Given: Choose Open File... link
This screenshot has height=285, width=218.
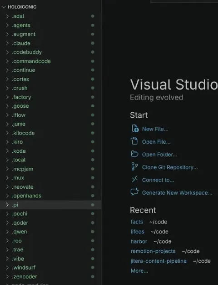Looking at the screenshot, I should (156, 142).
